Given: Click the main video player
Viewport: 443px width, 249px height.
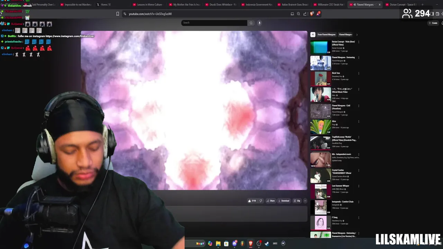Looking at the screenshot, I should (194, 110).
